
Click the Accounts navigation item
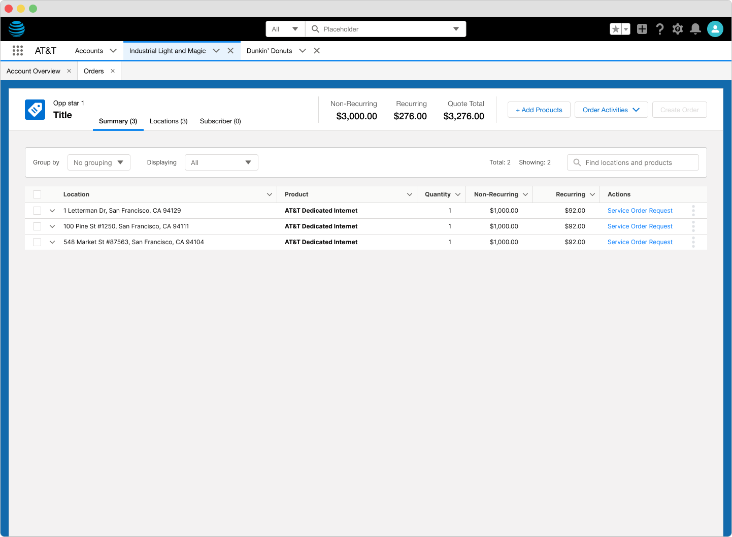click(89, 51)
